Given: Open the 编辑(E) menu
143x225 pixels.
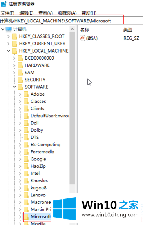Looking at the screenshot, I should click(x=27, y=13).
